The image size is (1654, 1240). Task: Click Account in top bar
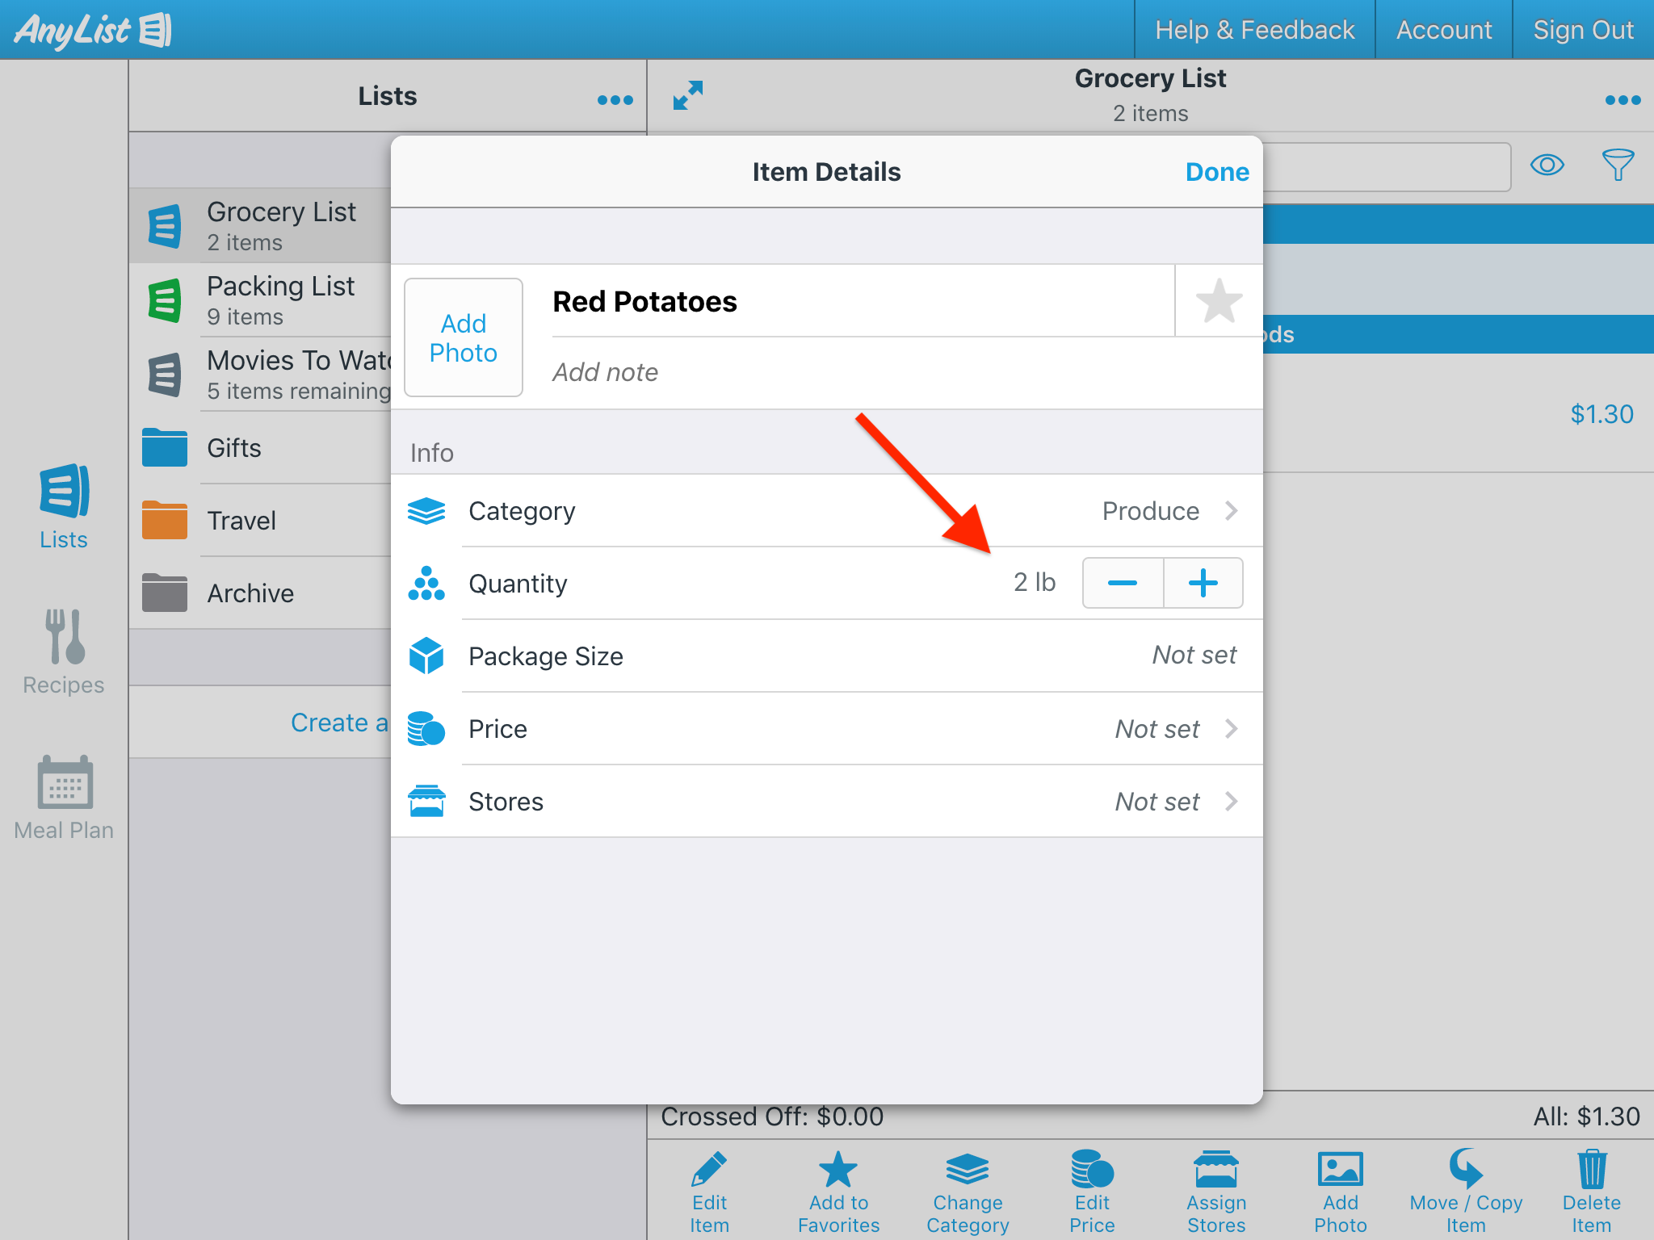(x=1443, y=30)
